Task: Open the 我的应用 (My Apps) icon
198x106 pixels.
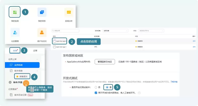Action: [x=14, y=12]
